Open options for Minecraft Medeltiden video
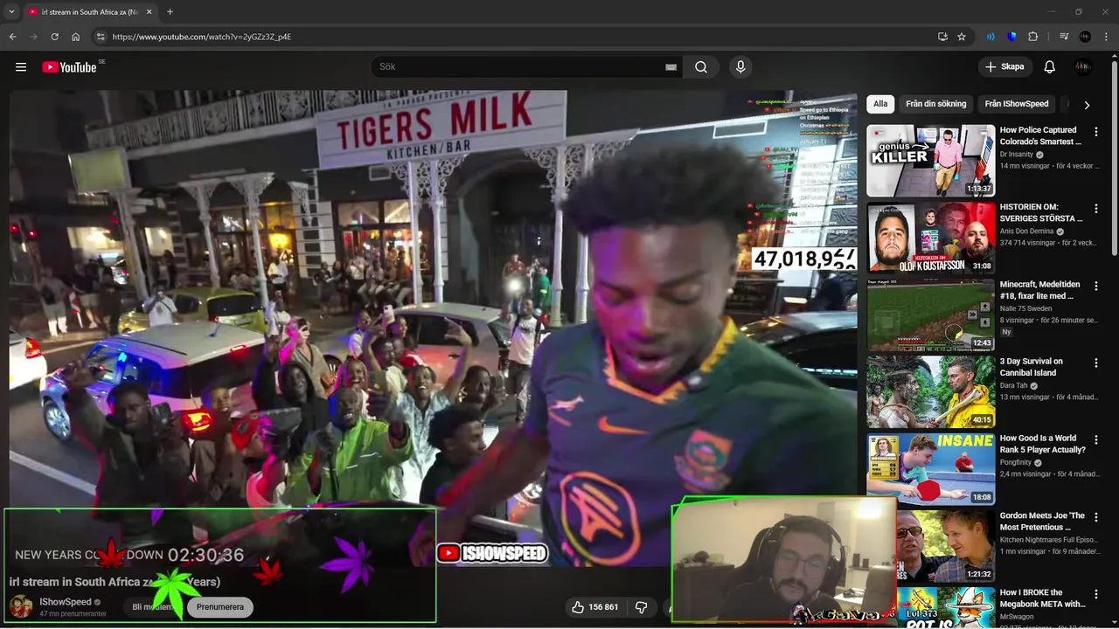The width and height of the screenshot is (1119, 629). [x=1096, y=286]
